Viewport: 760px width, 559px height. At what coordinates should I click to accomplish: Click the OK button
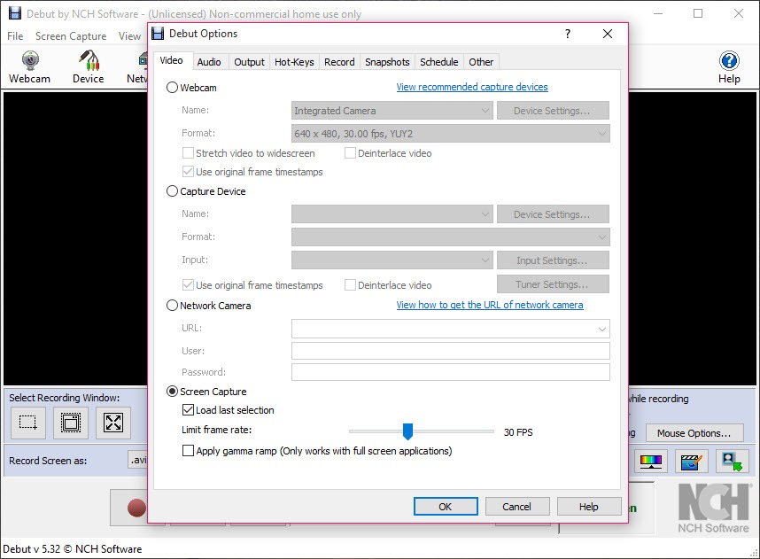click(x=446, y=507)
